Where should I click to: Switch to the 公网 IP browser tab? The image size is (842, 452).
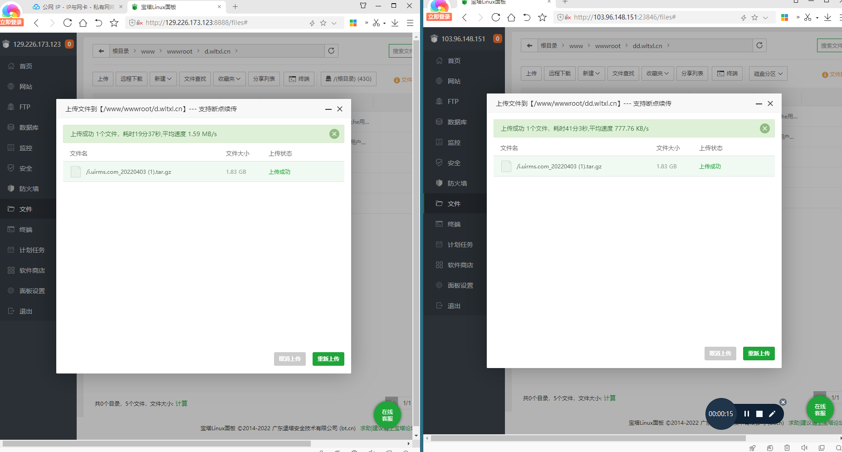click(x=77, y=7)
